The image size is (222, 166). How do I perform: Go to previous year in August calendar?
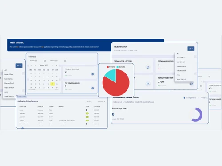click(31, 65)
